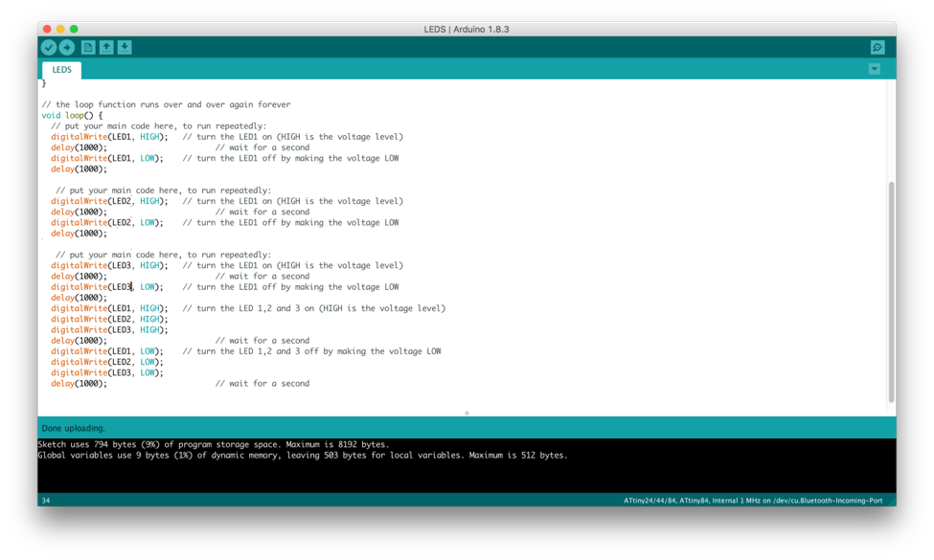Click 'Global variables use 9 bytes' console line
The width and height of the screenshot is (934, 560).
(x=303, y=455)
